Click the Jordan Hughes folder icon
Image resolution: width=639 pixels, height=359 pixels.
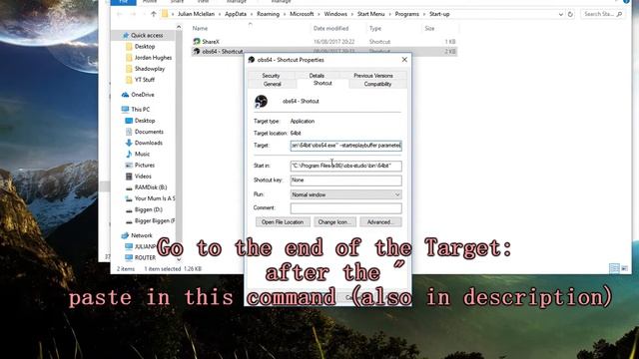pyautogui.click(x=129, y=58)
